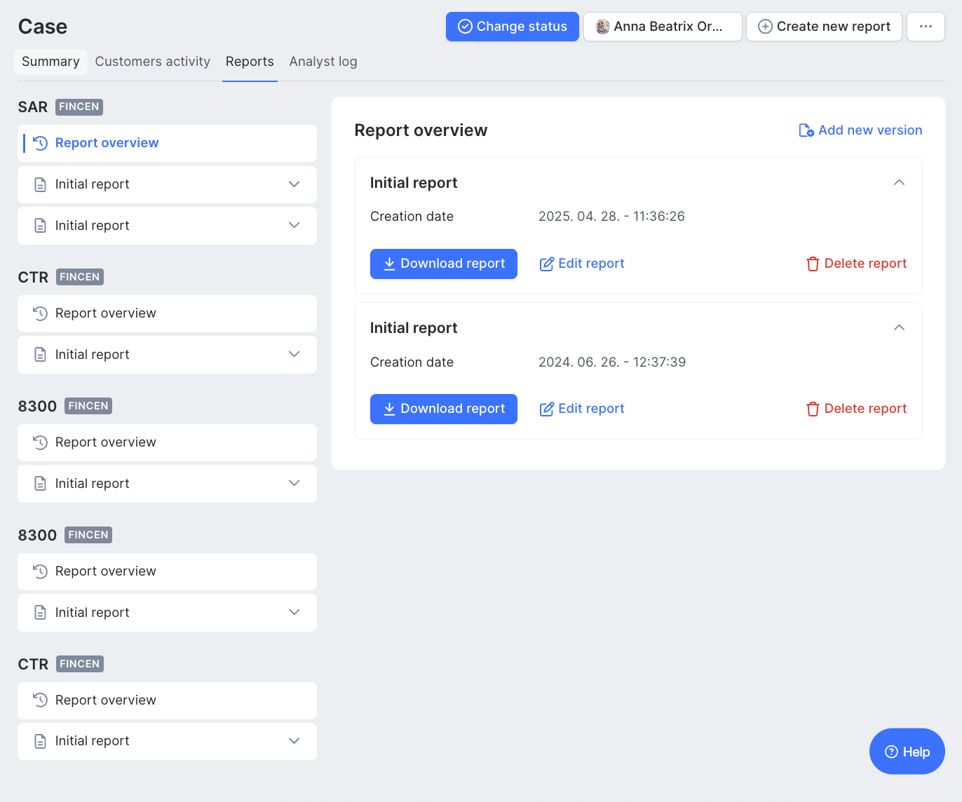Click document icon of second 8300 Initial report
Screen dimensions: 962x802
click(41, 613)
